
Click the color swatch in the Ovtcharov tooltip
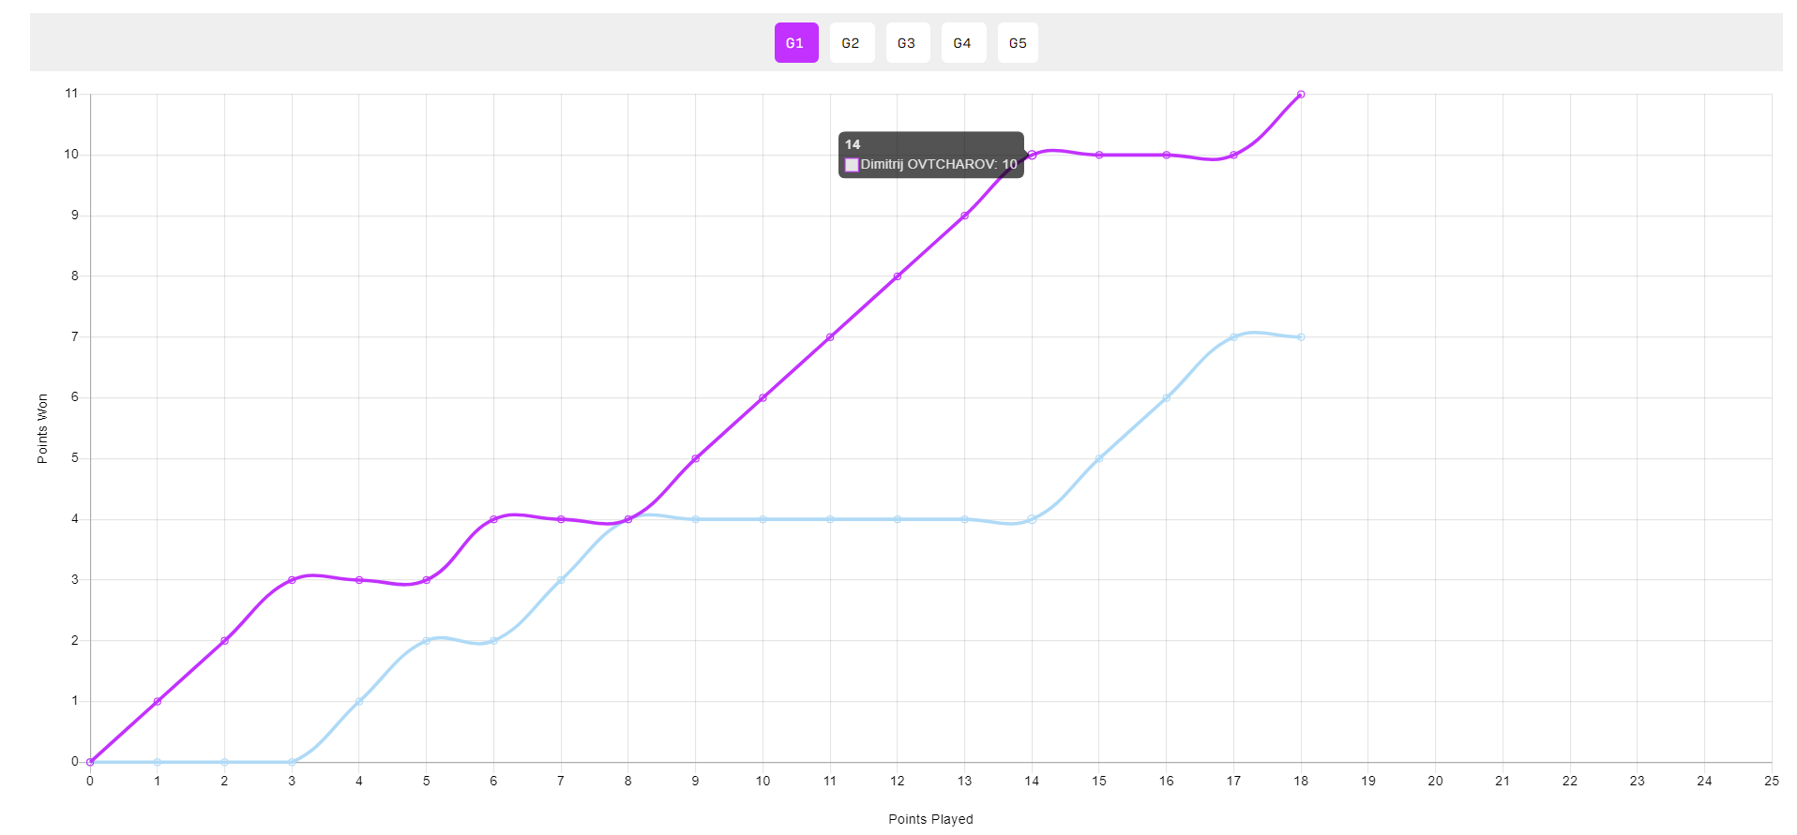click(x=852, y=165)
